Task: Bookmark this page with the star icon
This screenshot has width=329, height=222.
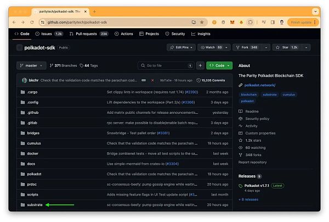Action: click(x=201, y=22)
